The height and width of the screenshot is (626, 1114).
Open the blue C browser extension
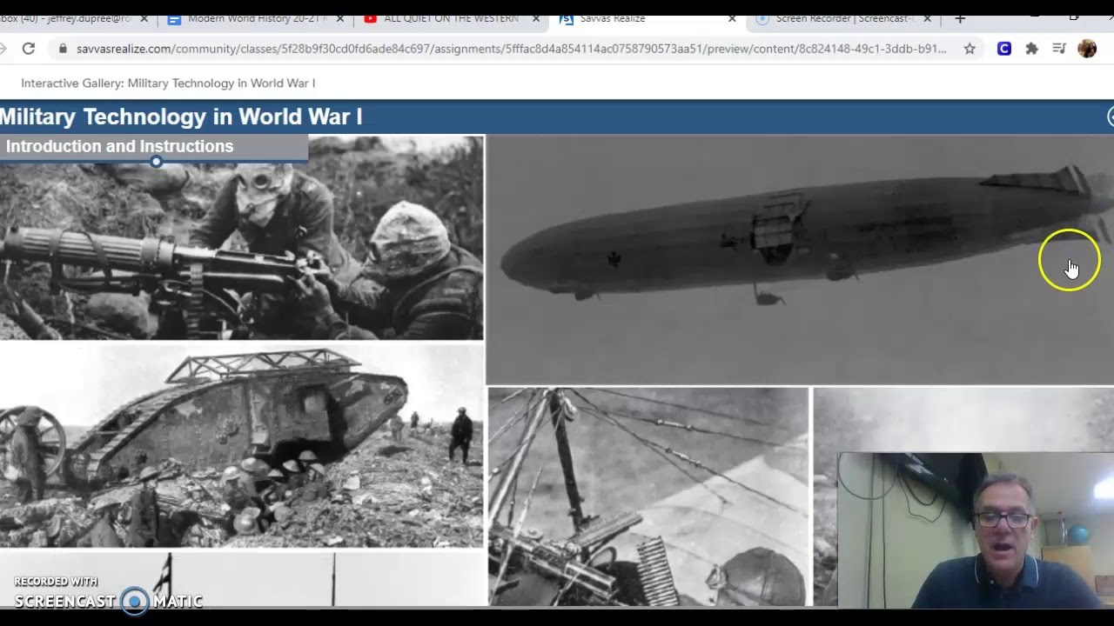[x=1004, y=49]
